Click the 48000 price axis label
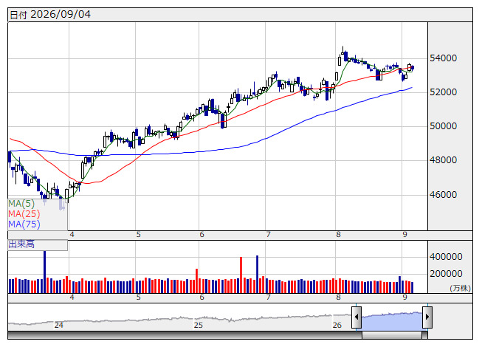 (443, 160)
